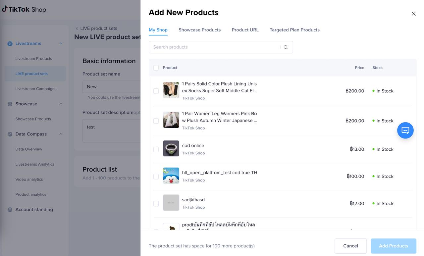Close the Add New Products panel
Image resolution: width=424 pixels, height=256 pixels.
coord(413,14)
